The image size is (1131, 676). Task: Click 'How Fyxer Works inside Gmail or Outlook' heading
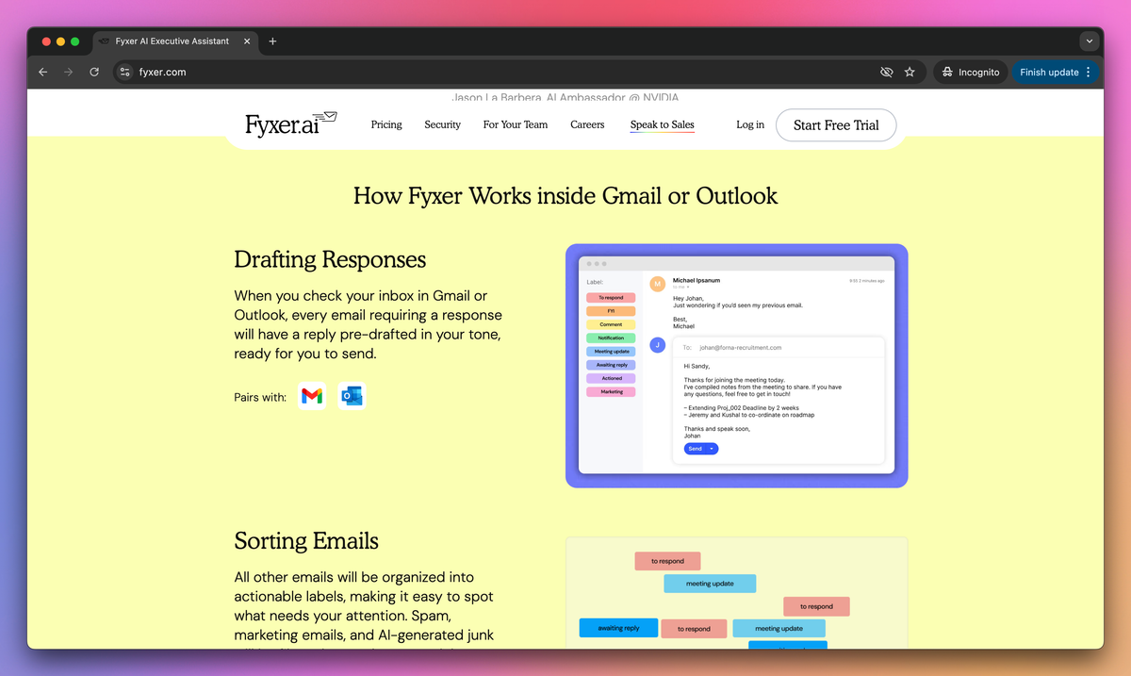click(565, 196)
